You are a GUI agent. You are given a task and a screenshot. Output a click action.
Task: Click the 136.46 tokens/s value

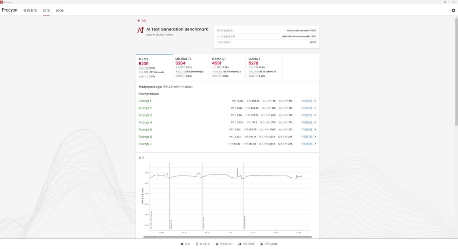232,71
